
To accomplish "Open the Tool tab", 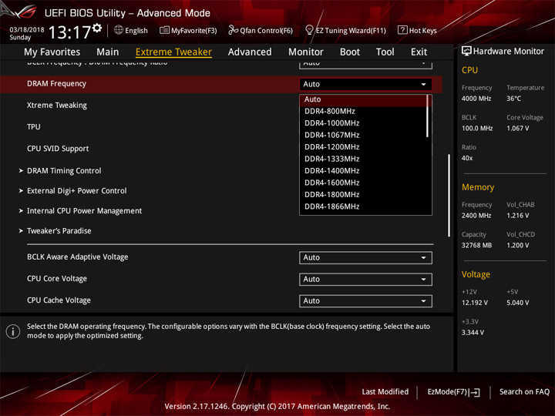I will (385, 52).
